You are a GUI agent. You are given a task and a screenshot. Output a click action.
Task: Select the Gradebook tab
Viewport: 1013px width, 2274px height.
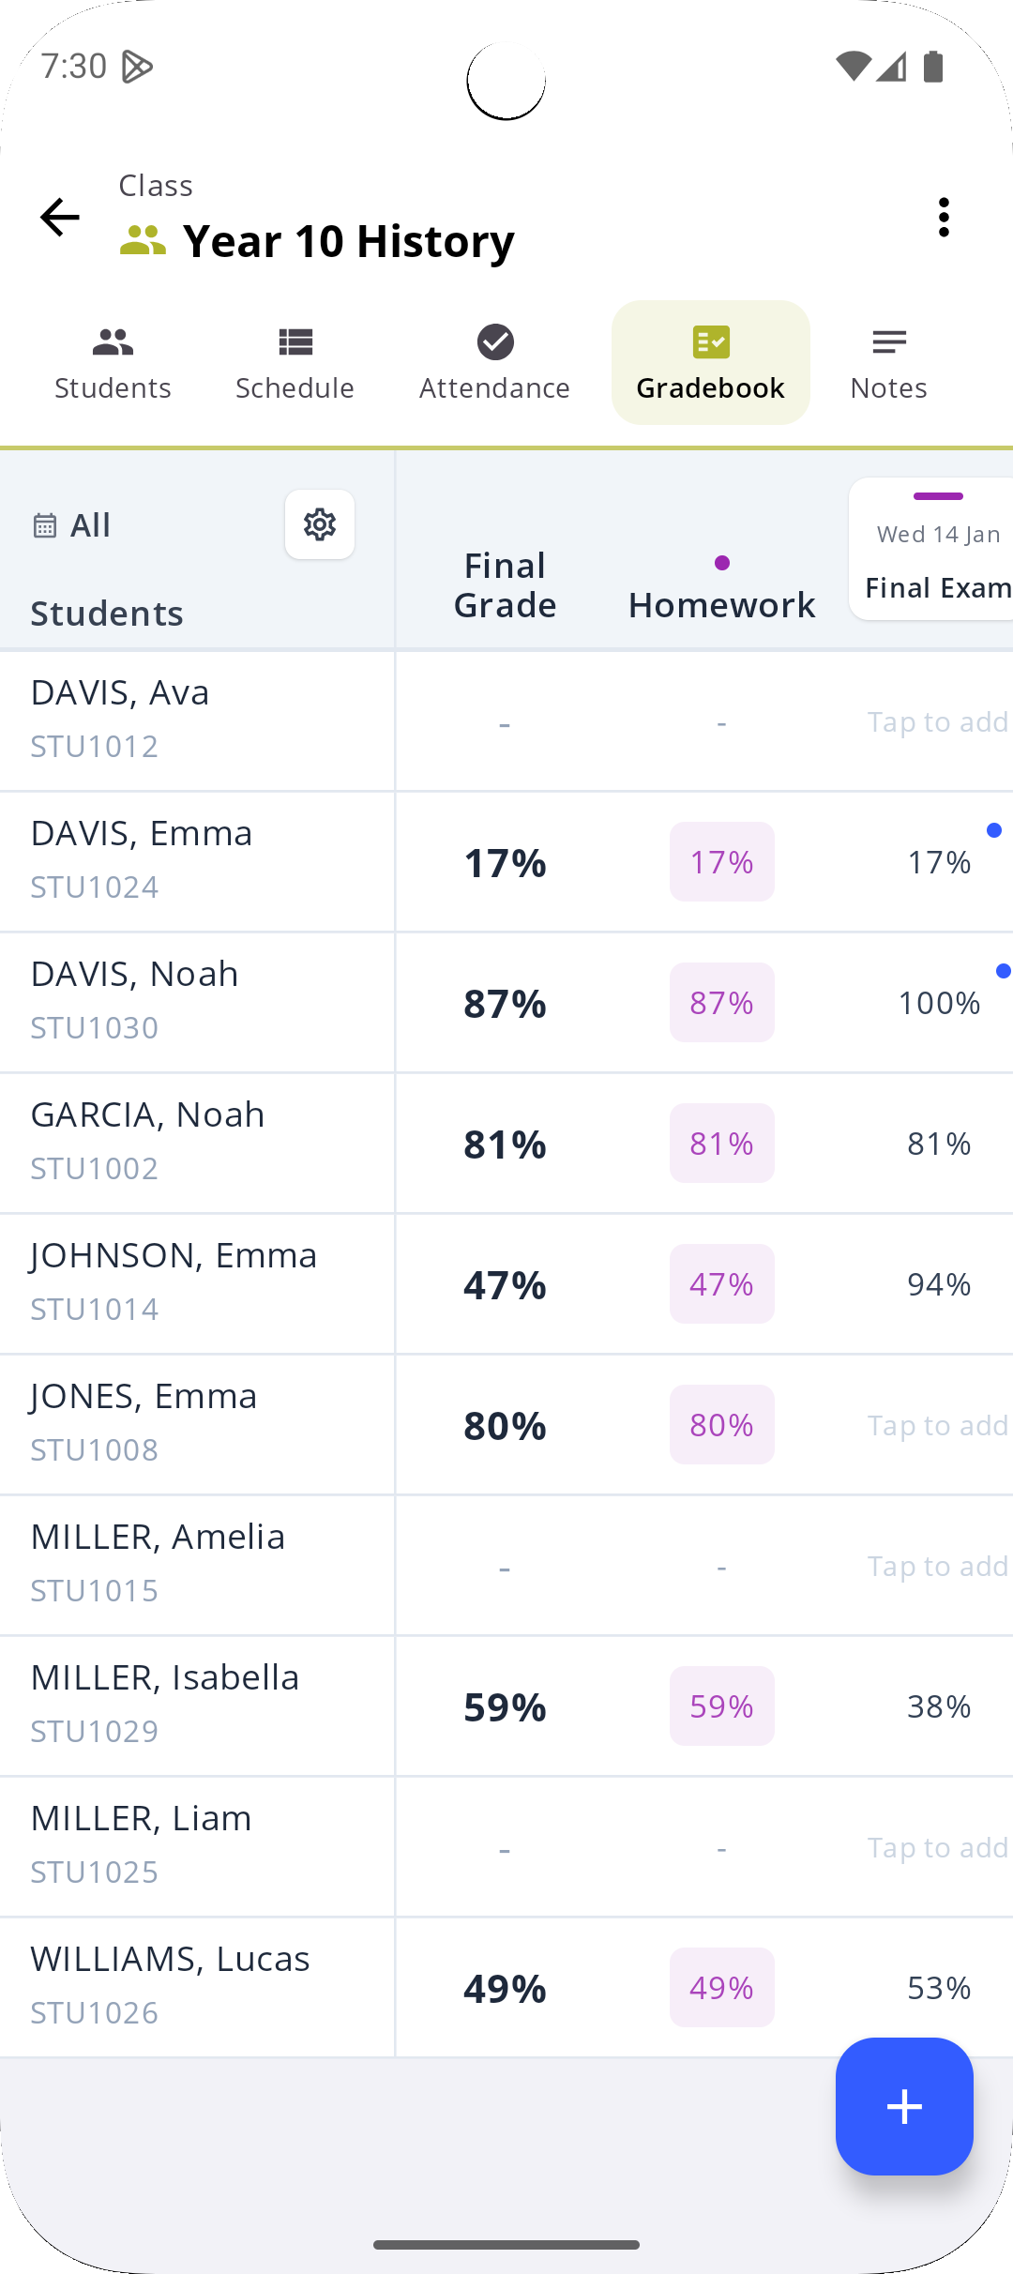[710, 363]
